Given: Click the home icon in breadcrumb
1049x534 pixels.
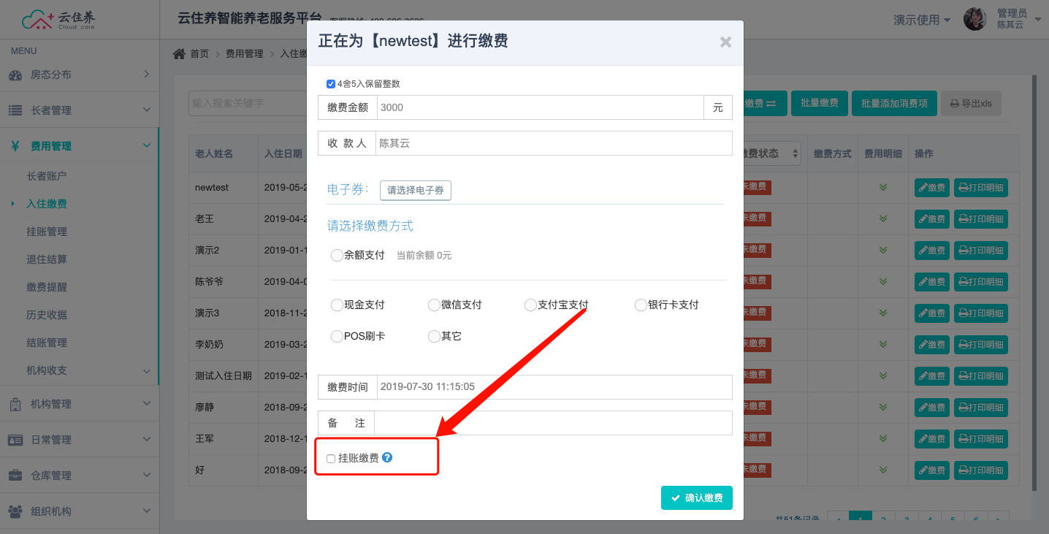Looking at the screenshot, I should pos(179,53).
